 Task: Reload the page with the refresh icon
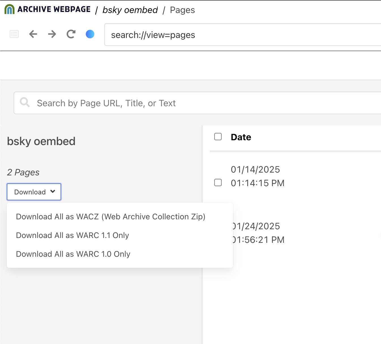tap(71, 34)
